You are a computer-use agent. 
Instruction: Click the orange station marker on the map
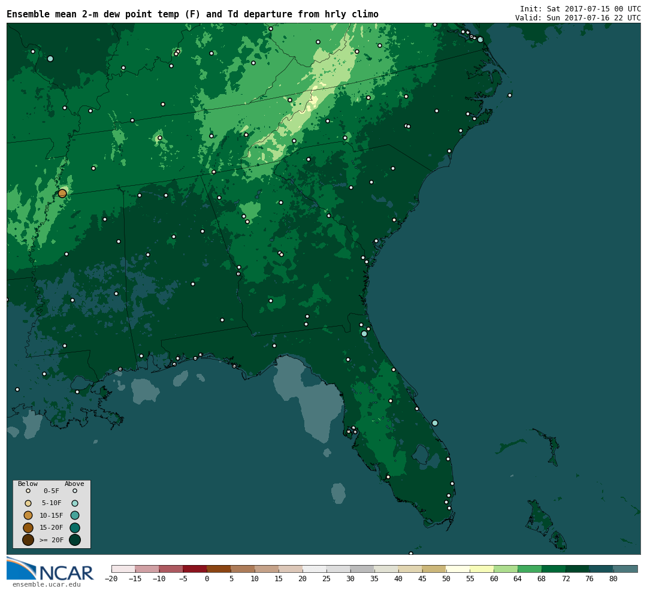point(62,193)
